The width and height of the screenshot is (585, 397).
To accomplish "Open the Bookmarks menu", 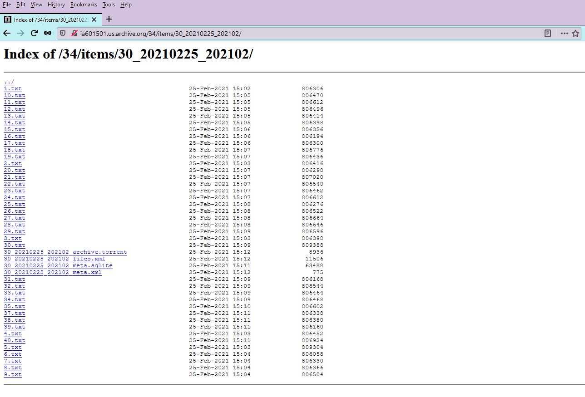I will click(84, 5).
